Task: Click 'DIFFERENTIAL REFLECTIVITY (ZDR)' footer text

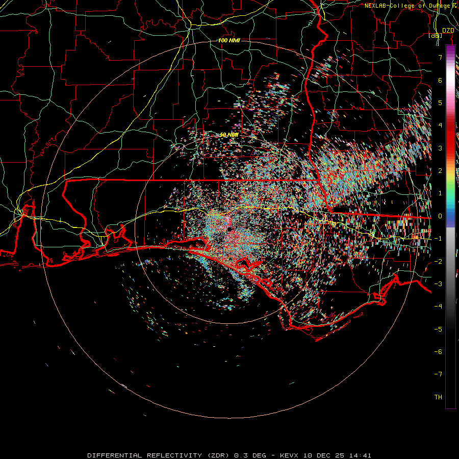Action: click(159, 455)
